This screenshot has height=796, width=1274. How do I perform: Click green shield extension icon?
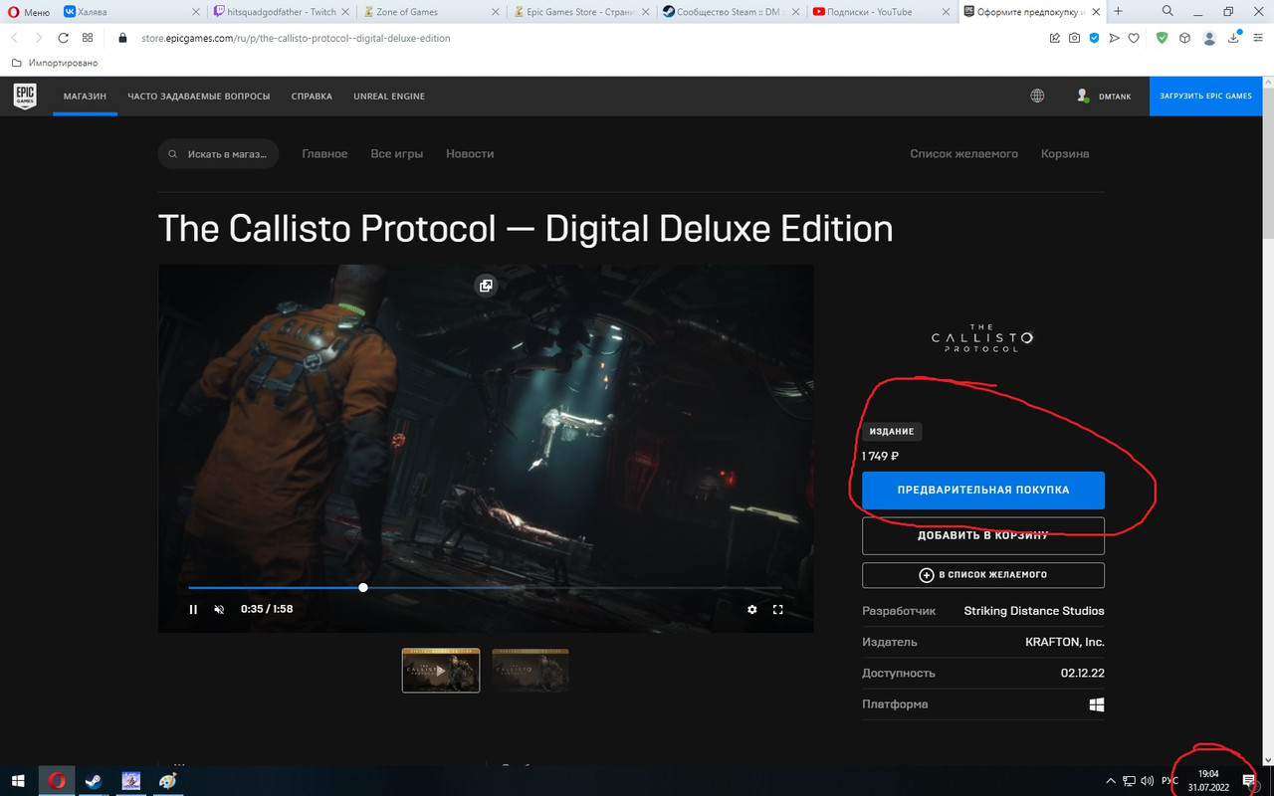[1162, 38]
